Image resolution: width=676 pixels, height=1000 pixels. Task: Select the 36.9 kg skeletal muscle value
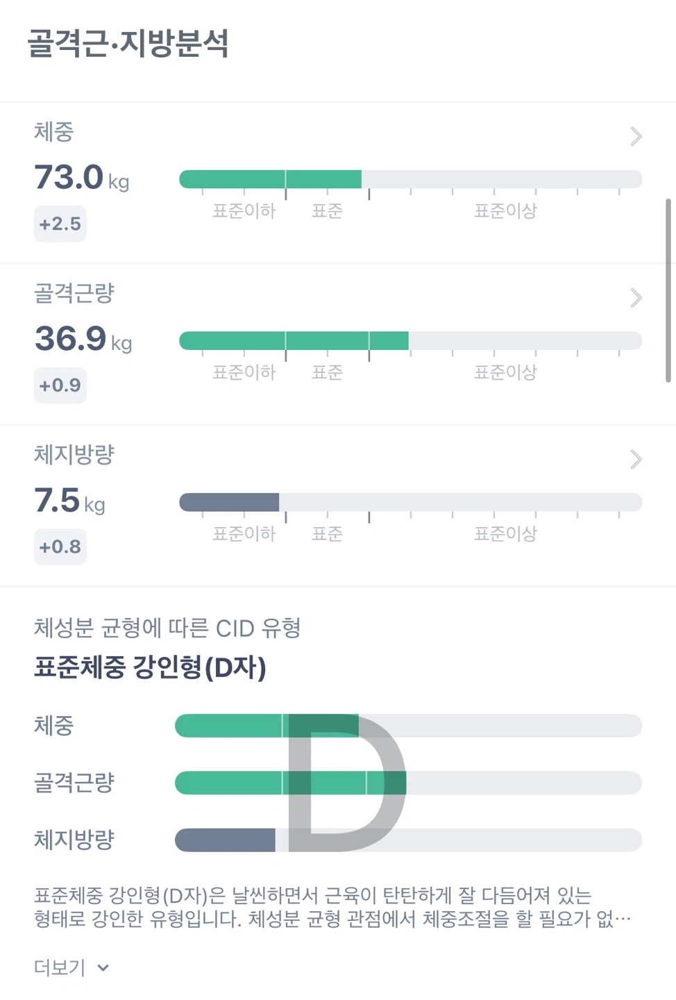click(x=83, y=339)
